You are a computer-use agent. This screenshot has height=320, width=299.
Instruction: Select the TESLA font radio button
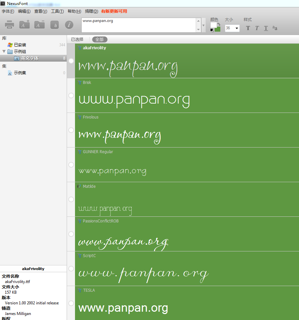click(x=71, y=303)
